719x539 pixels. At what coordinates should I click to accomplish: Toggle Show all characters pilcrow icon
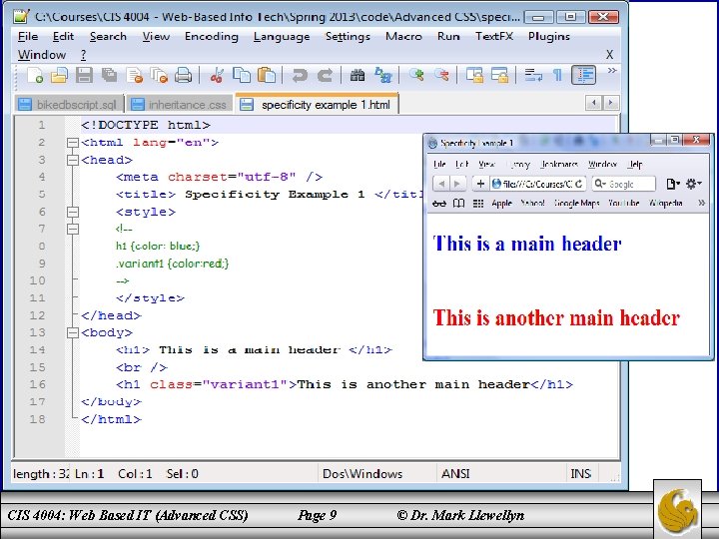[x=557, y=75]
